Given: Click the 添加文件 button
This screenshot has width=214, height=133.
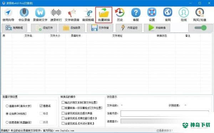Looking at the screenshot, I should [44, 28].
